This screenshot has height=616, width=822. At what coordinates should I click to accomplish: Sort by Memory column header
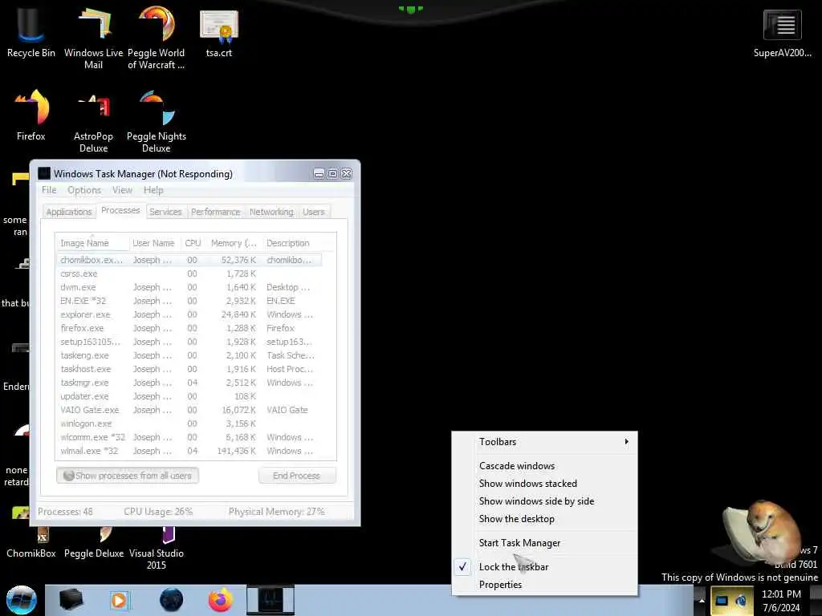pos(234,243)
